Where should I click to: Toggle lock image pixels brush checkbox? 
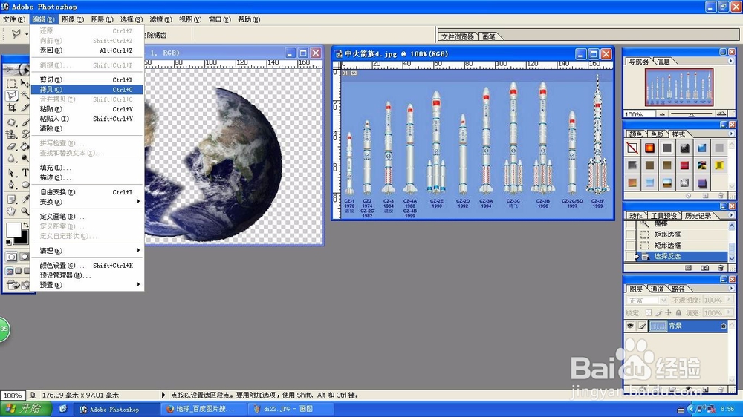pyautogui.click(x=658, y=312)
